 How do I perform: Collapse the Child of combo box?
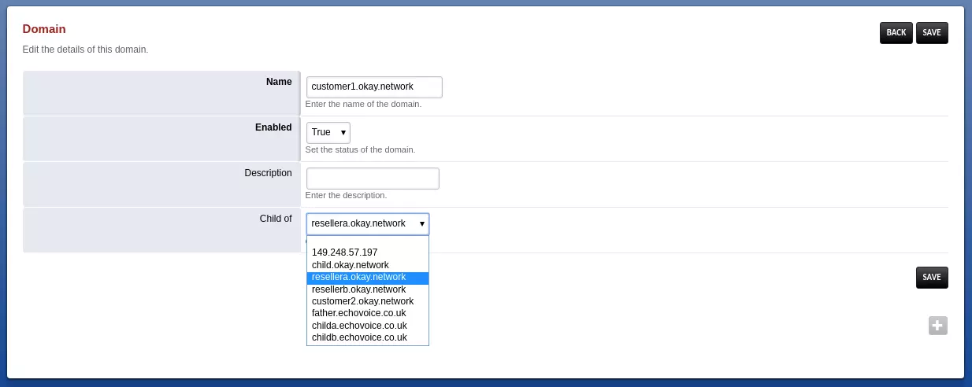pos(368,224)
